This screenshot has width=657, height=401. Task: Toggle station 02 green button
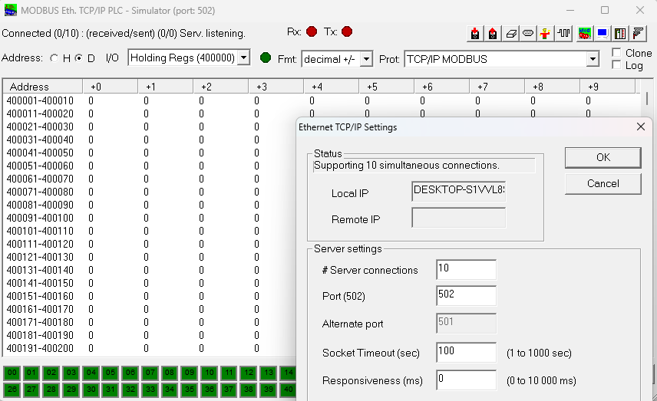[x=51, y=373]
